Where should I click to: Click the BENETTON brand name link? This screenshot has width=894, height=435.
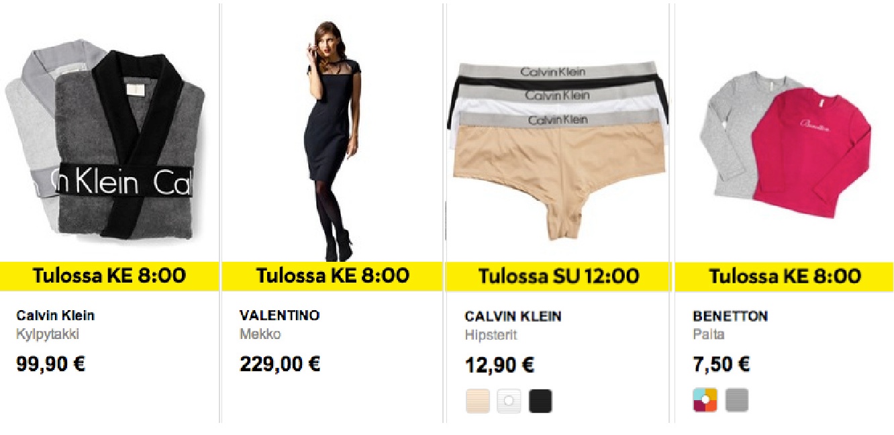point(730,316)
